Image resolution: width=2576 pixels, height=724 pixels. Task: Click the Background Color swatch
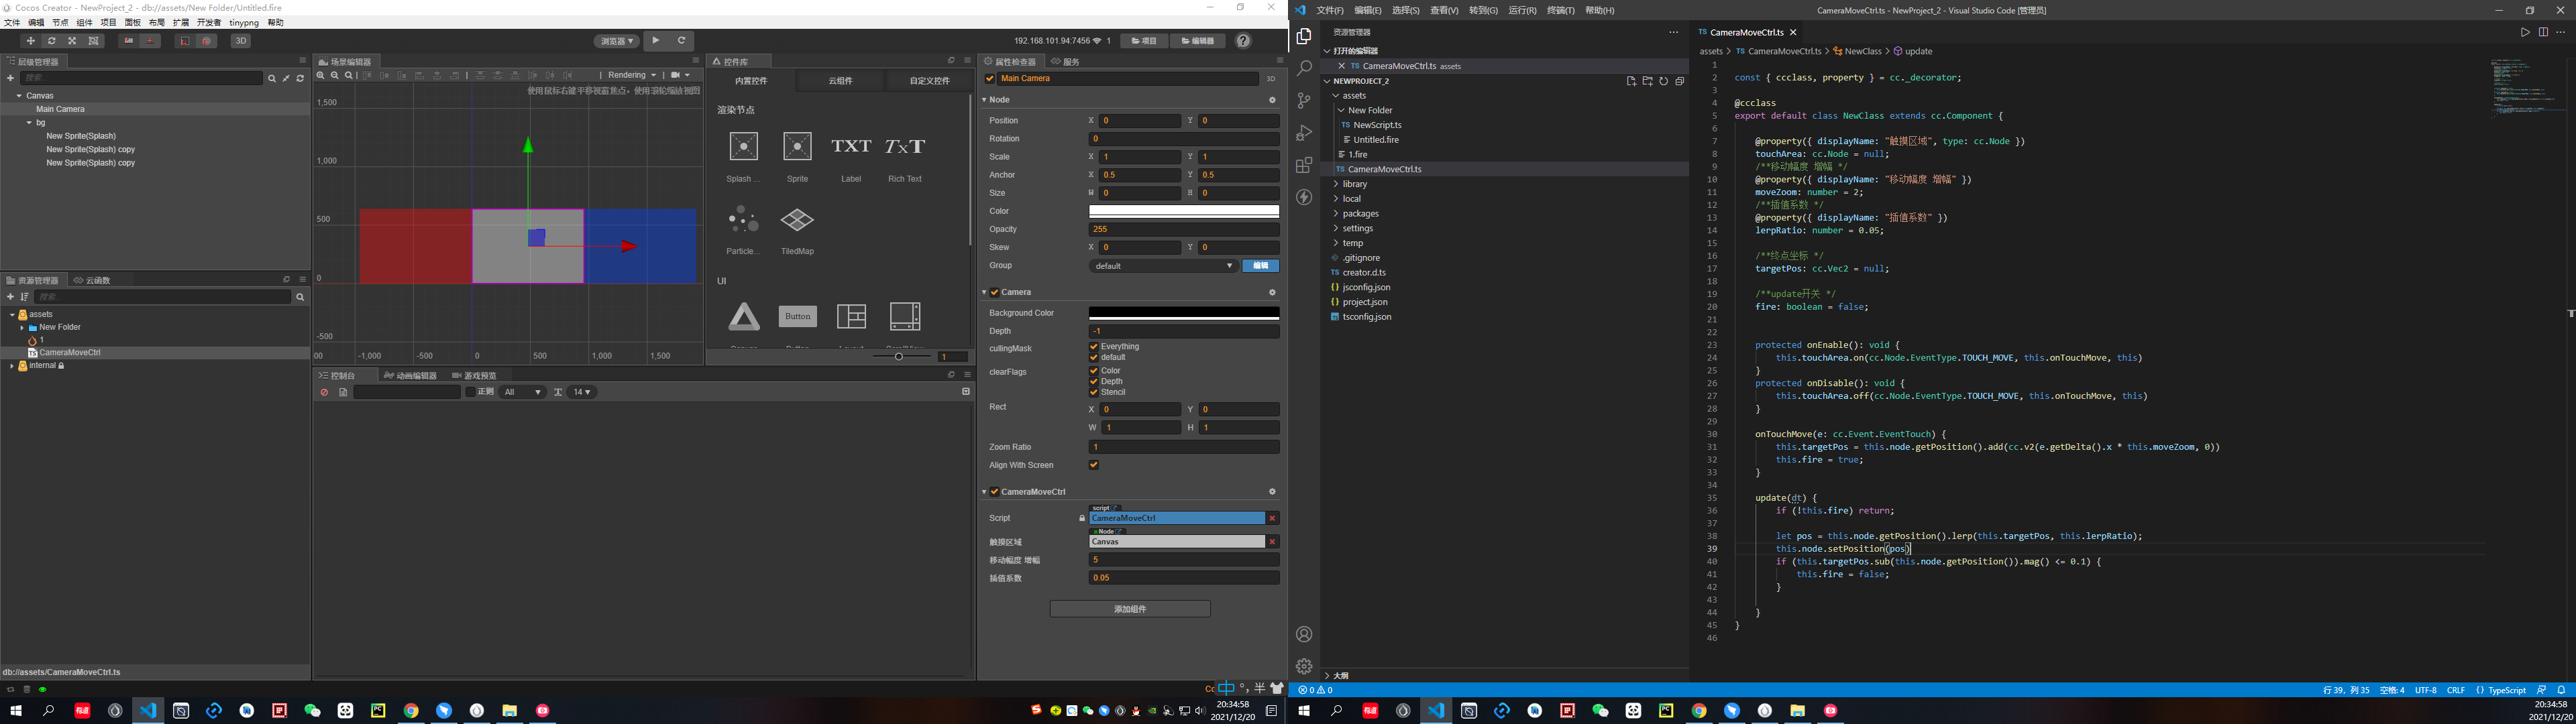(1183, 313)
